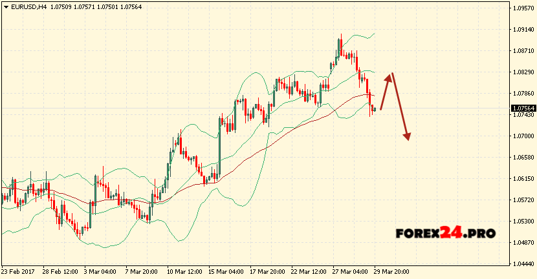Select the 1.08290 price axis label
The width and height of the screenshot is (537, 279).
pos(523,72)
